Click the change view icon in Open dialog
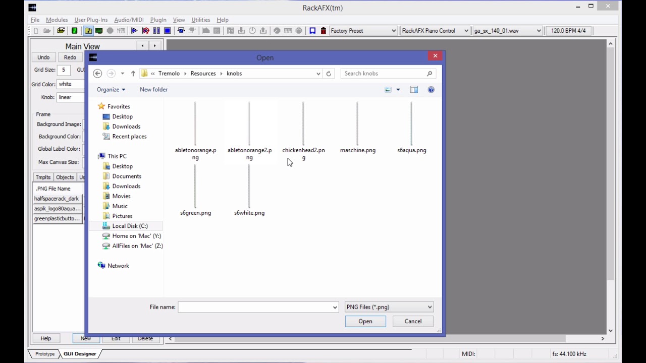Image resolution: width=646 pixels, height=363 pixels. pyautogui.click(x=388, y=90)
